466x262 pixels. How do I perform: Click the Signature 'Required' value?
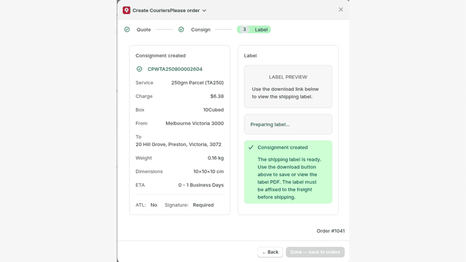203,205
